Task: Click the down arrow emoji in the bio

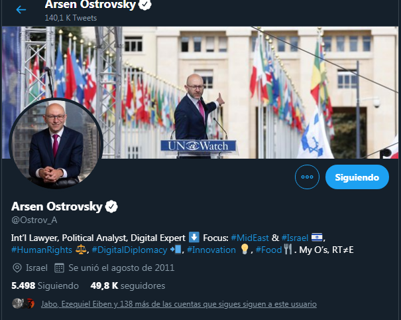Action: pos(194,237)
